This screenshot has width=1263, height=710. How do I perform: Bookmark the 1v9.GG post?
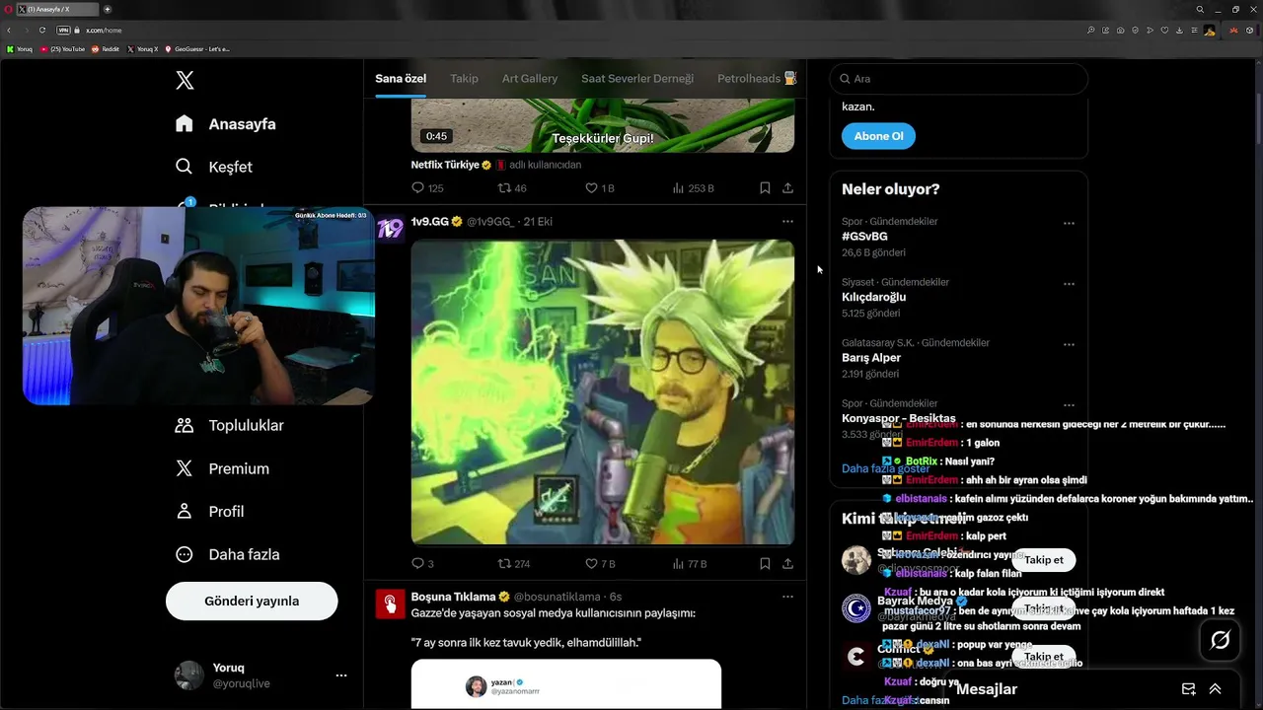tap(765, 564)
